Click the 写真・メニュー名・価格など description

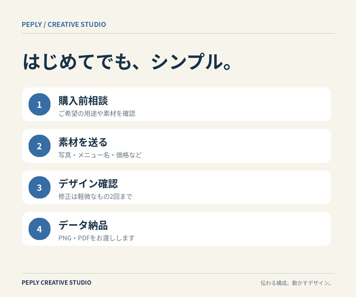coord(100,155)
